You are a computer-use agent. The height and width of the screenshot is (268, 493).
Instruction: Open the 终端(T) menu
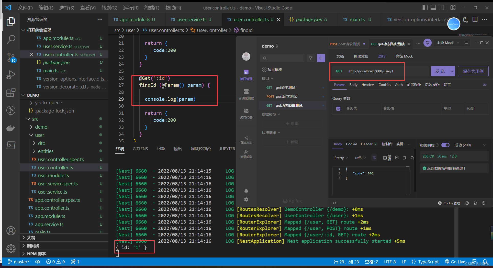click(152, 8)
